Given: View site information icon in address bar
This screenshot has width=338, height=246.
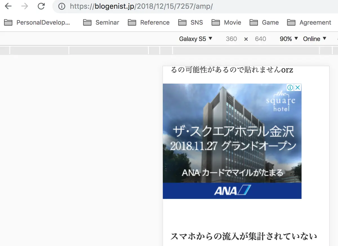Looking at the screenshot, I should [x=62, y=6].
